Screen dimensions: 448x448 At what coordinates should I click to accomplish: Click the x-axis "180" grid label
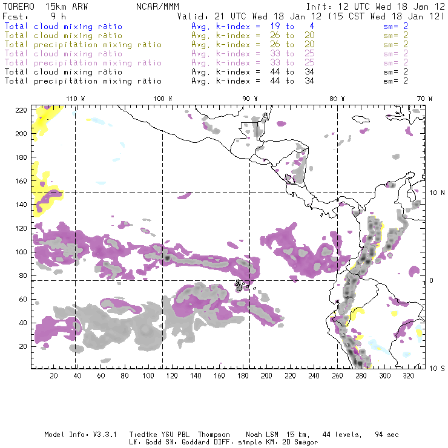243,376
